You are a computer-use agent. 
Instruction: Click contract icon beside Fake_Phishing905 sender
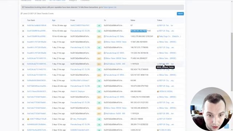coord(71,119)
